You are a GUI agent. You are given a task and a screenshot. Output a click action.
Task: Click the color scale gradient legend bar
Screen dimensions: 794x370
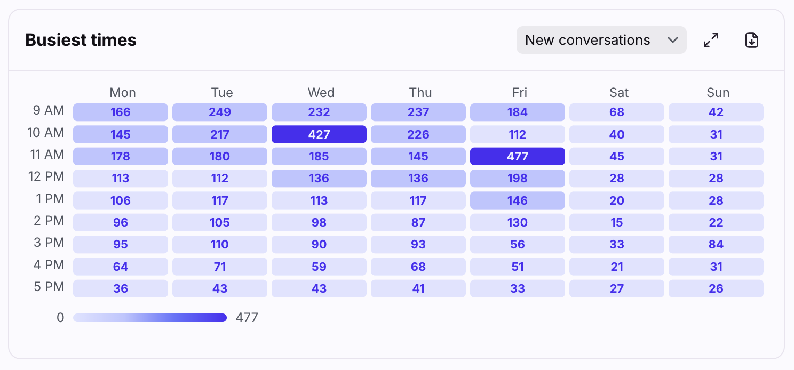point(150,318)
